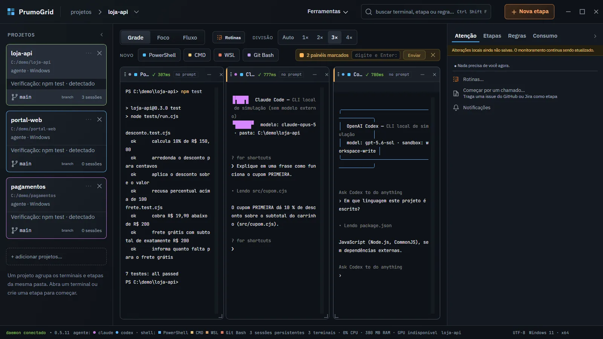Click the PowerShell terminal scrollbar

click(x=216, y=200)
